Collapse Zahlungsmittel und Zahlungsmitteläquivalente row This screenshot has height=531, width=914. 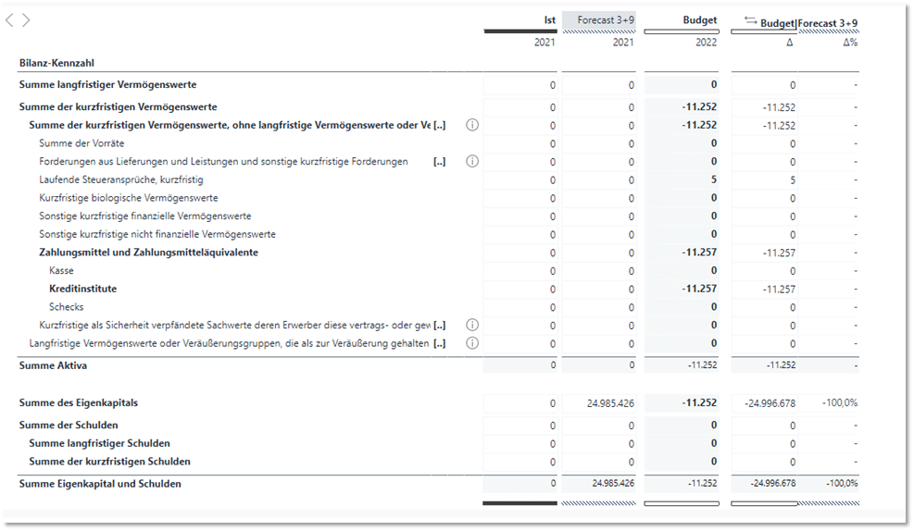click(x=149, y=253)
